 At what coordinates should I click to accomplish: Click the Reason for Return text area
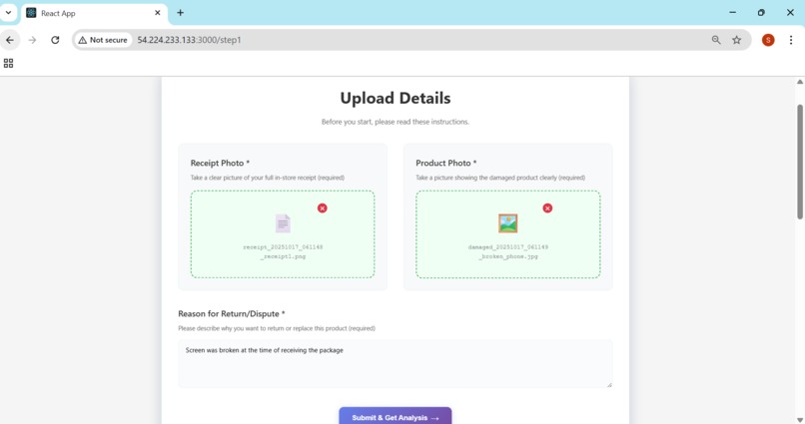click(396, 363)
